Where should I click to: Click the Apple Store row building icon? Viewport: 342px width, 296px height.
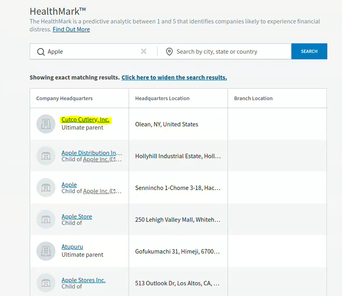click(46, 219)
